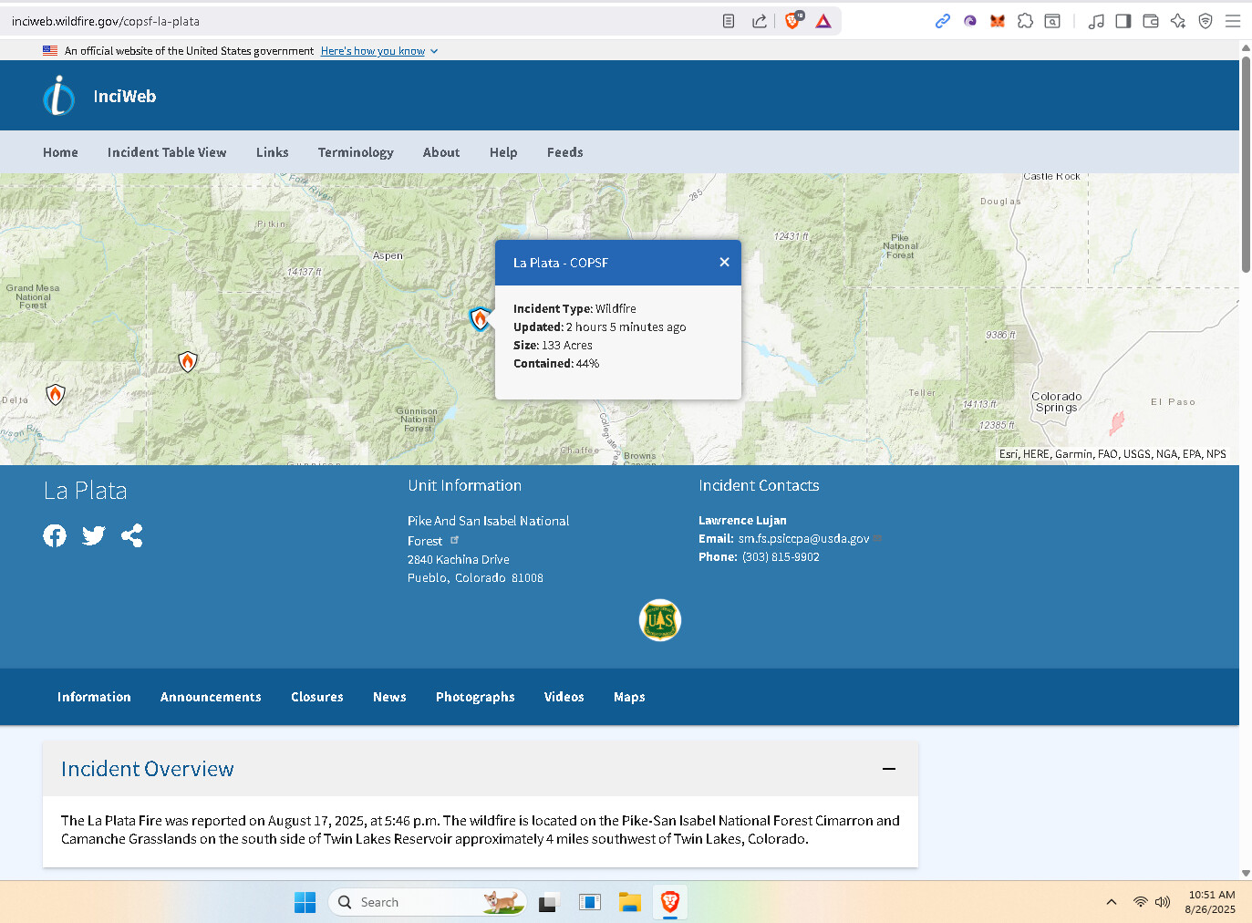The width and height of the screenshot is (1252, 923).
Task: Switch to the Maps tab
Action: click(629, 697)
